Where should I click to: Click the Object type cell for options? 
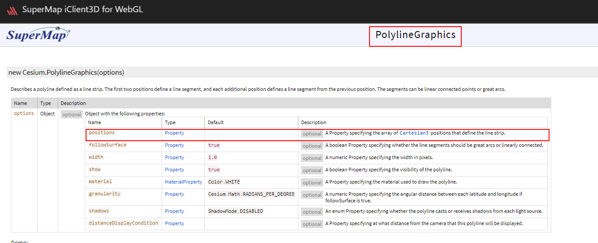pyautogui.click(x=48, y=114)
